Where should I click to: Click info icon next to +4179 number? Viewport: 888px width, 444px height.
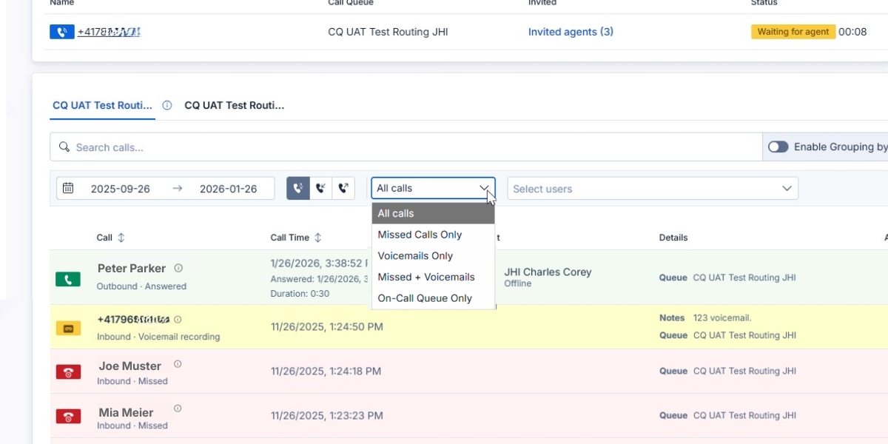(x=178, y=320)
